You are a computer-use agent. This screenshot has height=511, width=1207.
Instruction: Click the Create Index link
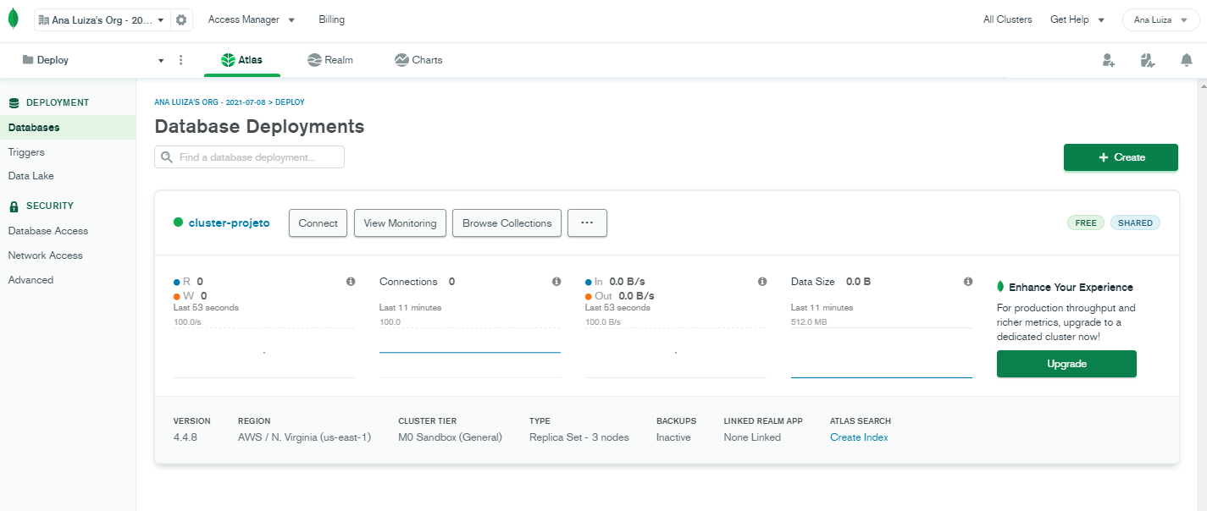(859, 437)
